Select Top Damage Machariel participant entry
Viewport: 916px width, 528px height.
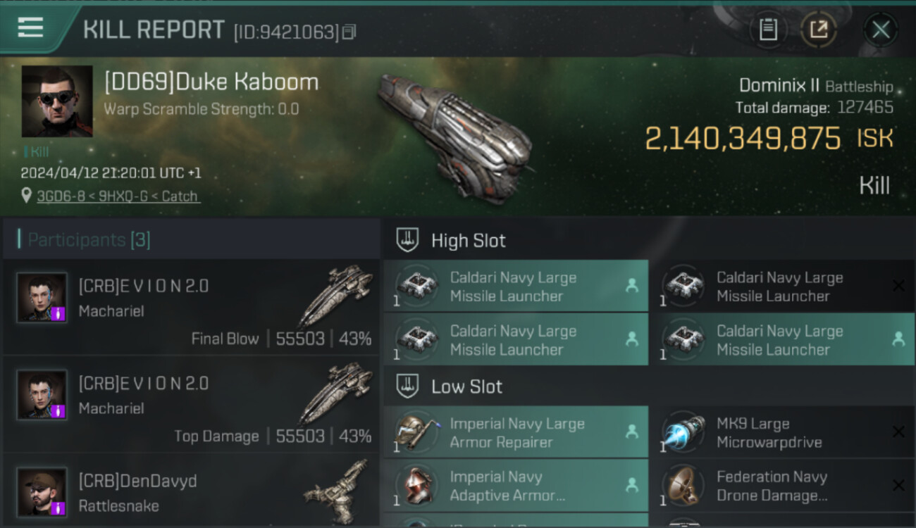(x=192, y=405)
